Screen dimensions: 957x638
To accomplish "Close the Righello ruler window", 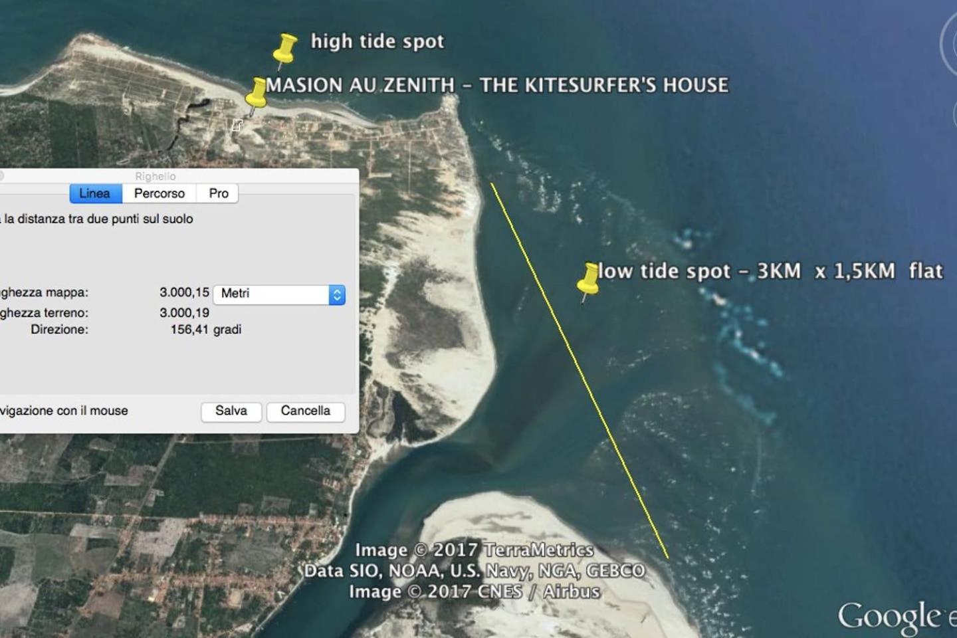I will [x=1, y=176].
